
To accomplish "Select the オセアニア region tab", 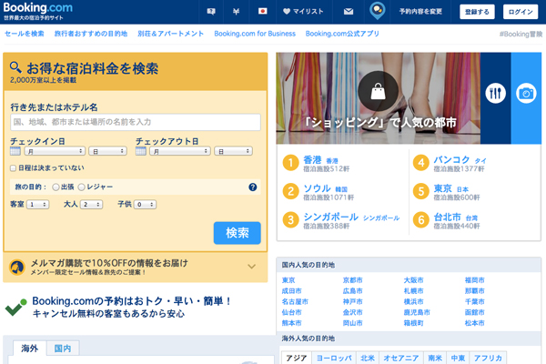I will (x=400, y=358).
